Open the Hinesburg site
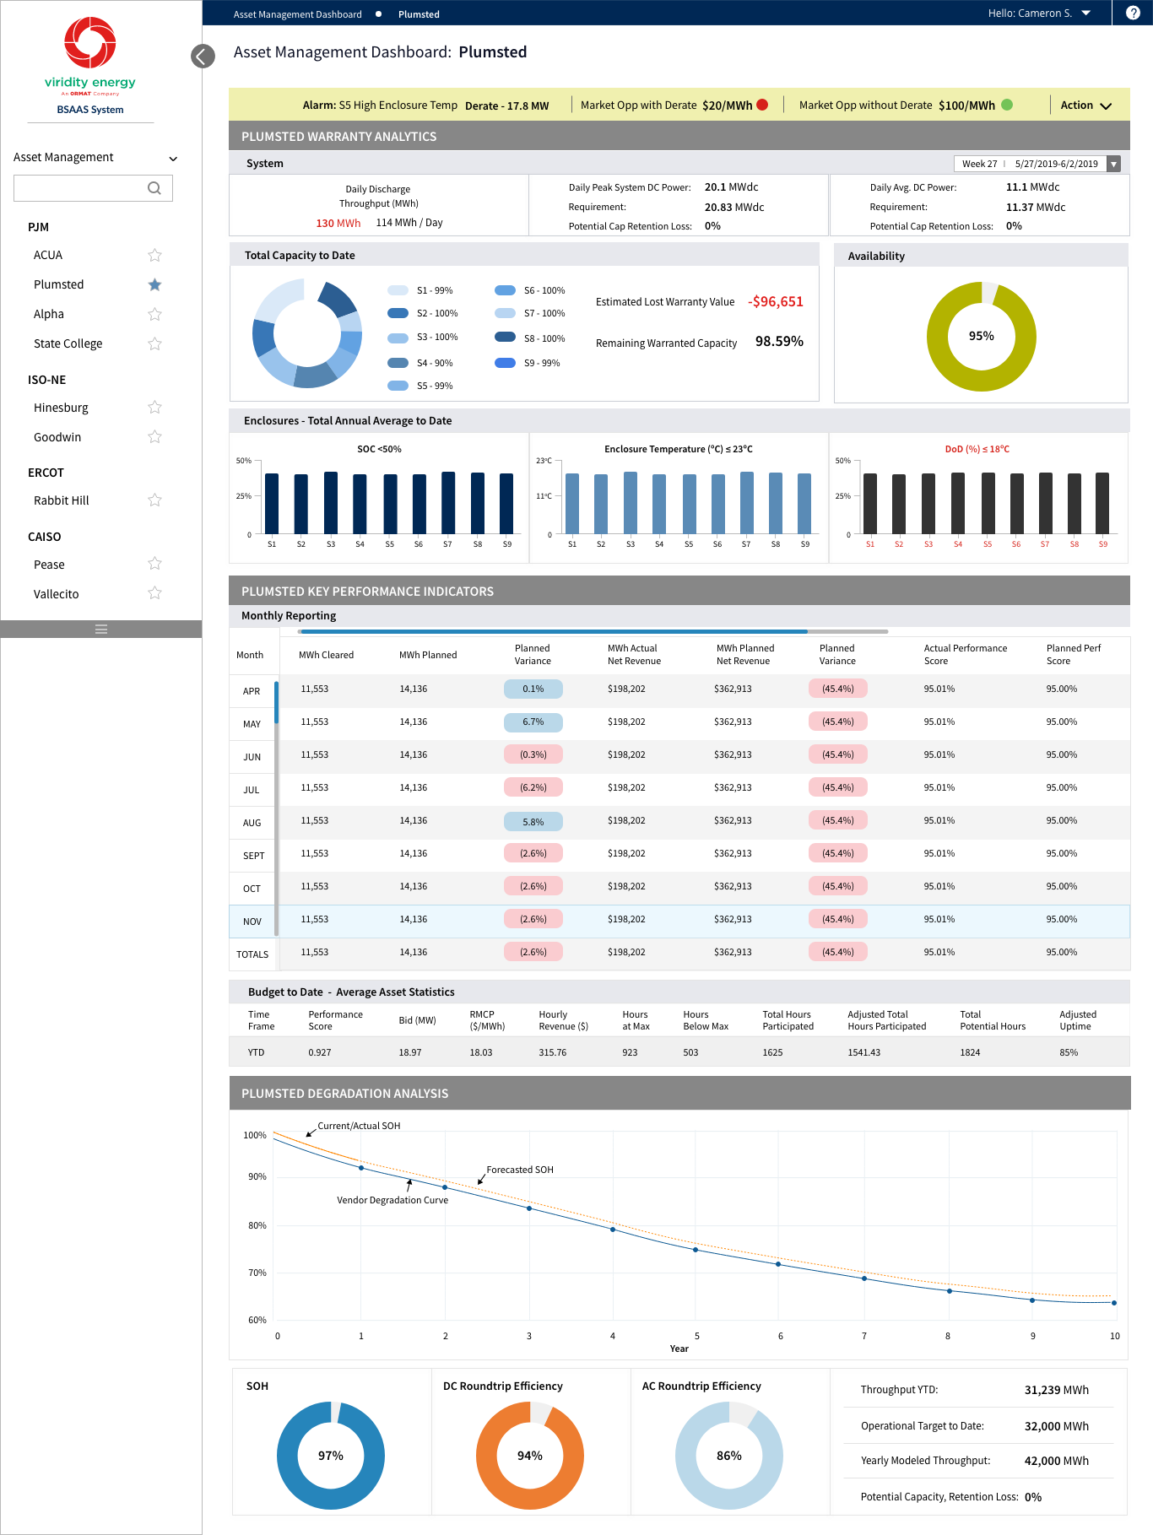 61,408
